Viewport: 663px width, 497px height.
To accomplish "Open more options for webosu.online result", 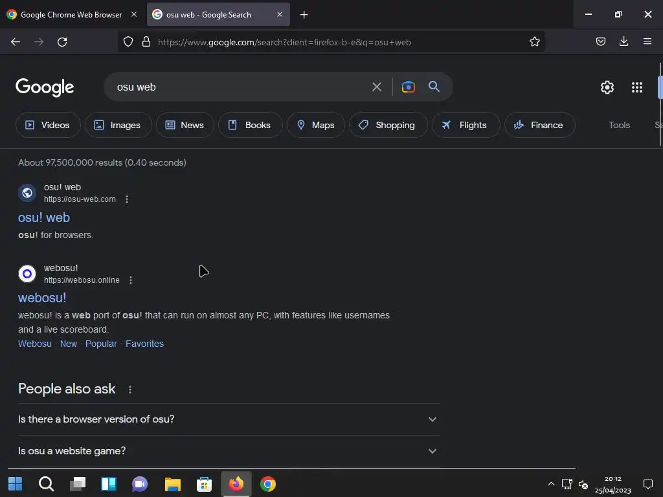I will coord(131,280).
